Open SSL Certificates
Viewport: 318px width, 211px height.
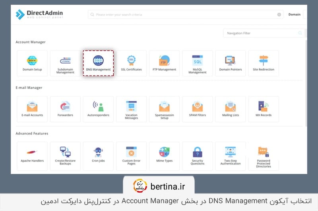click(x=131, y=63)
